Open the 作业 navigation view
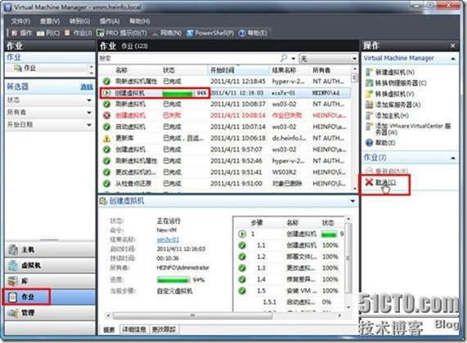 coord(50,297)
